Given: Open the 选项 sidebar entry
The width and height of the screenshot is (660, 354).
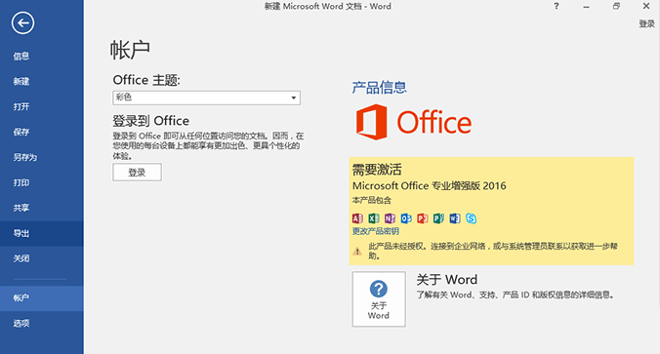Looking at the screenshot, I should 21,324.
